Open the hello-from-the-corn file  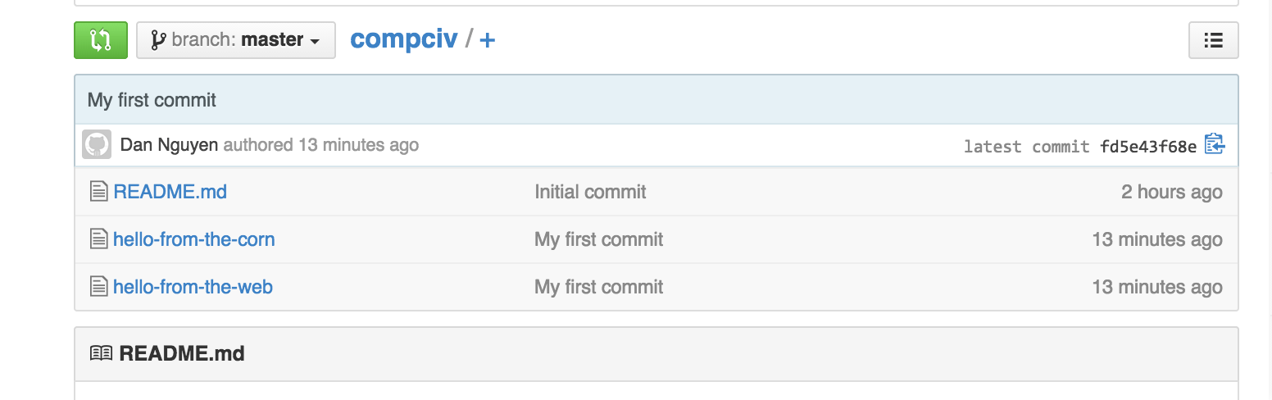tap(193, 239)
